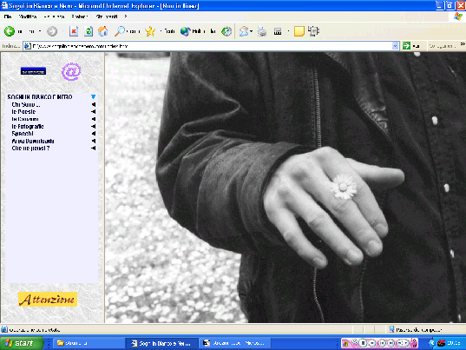Open the ? help menu
The height and width of the screenshot is (350, 466).
(x=126, y=17)
